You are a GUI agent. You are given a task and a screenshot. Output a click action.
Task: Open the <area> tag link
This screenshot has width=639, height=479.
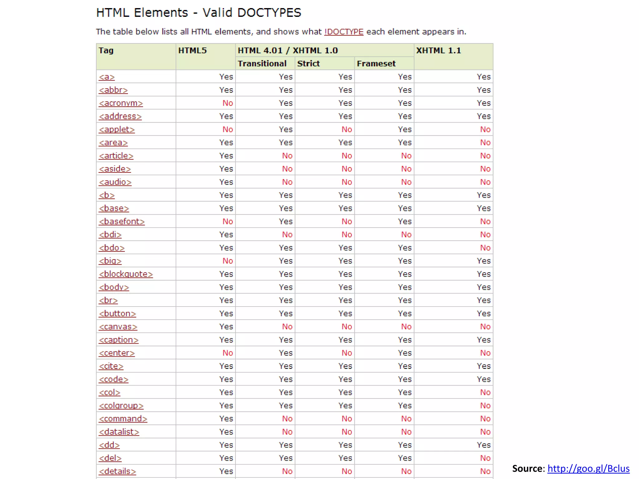point(113,143)
